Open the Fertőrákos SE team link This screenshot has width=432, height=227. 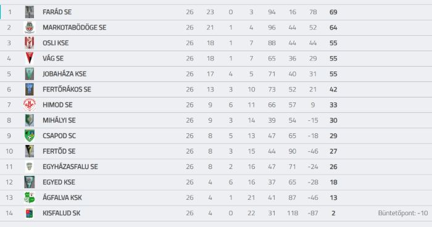pyautogui.click(x=67, y=89)
